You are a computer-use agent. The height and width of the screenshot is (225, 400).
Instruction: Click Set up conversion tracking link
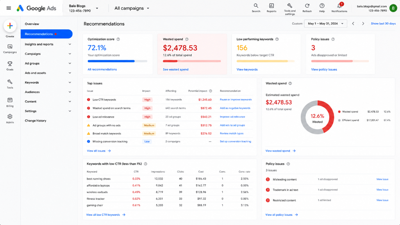(x=236, y=141)
